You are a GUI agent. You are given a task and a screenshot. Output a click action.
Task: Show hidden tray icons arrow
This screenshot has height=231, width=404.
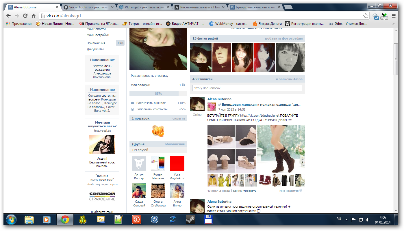pos(346,220)
